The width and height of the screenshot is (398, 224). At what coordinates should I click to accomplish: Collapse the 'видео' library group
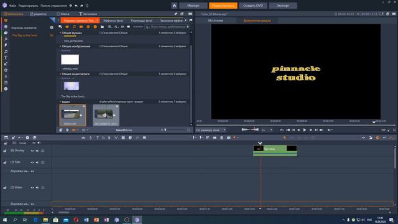point(60,102)
